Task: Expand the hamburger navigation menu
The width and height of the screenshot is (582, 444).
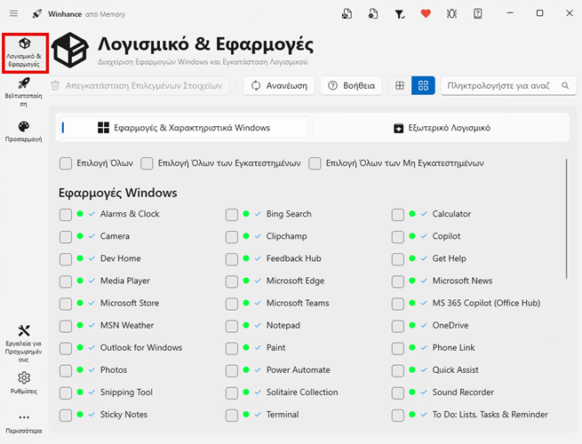Action: (x=12, y=13)
